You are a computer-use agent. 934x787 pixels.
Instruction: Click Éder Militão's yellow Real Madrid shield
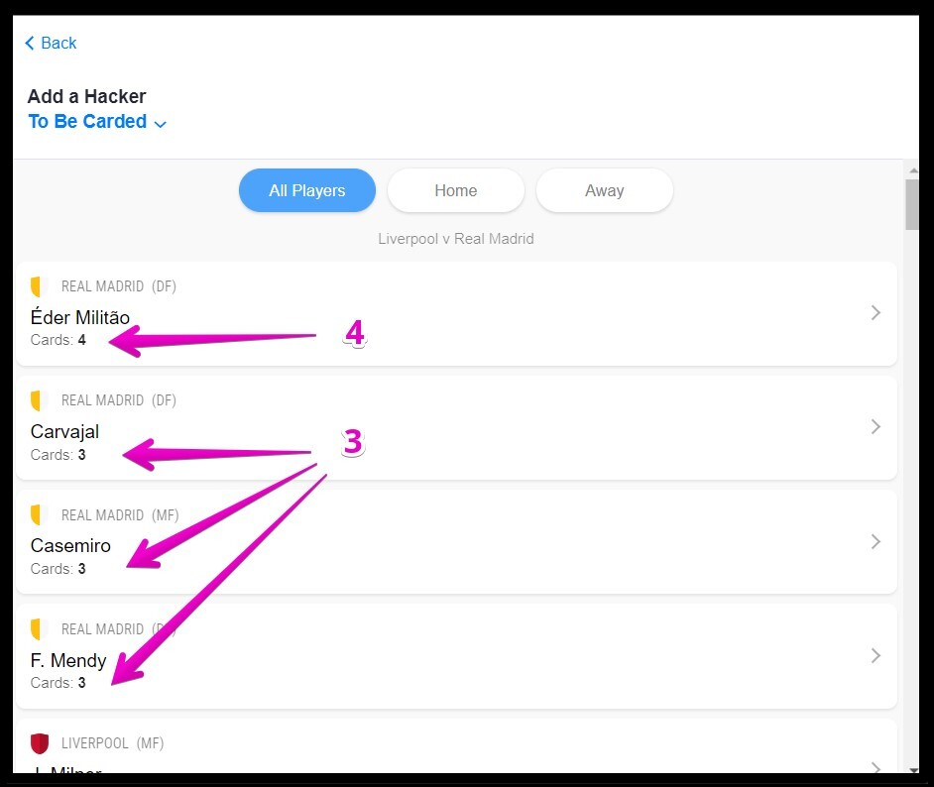(38, 286)
